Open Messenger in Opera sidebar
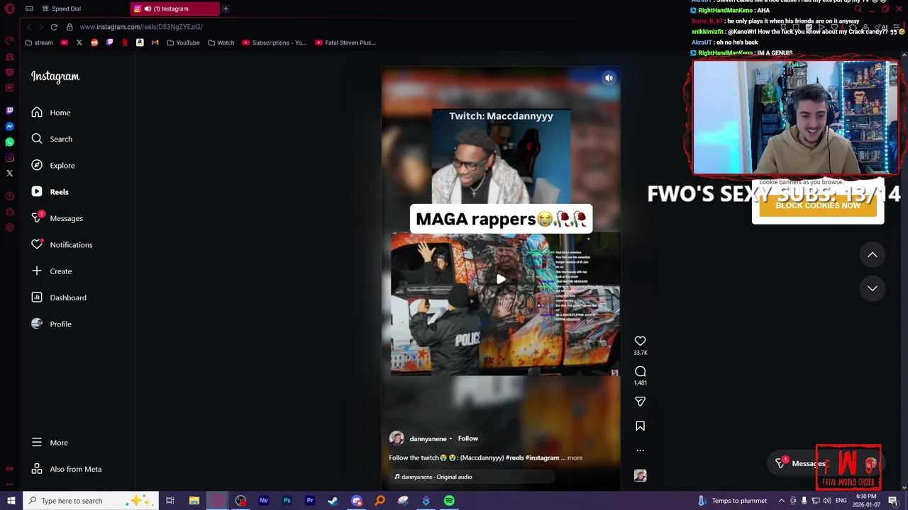Viewport: 908px width, 510px height. coord(9,127)
